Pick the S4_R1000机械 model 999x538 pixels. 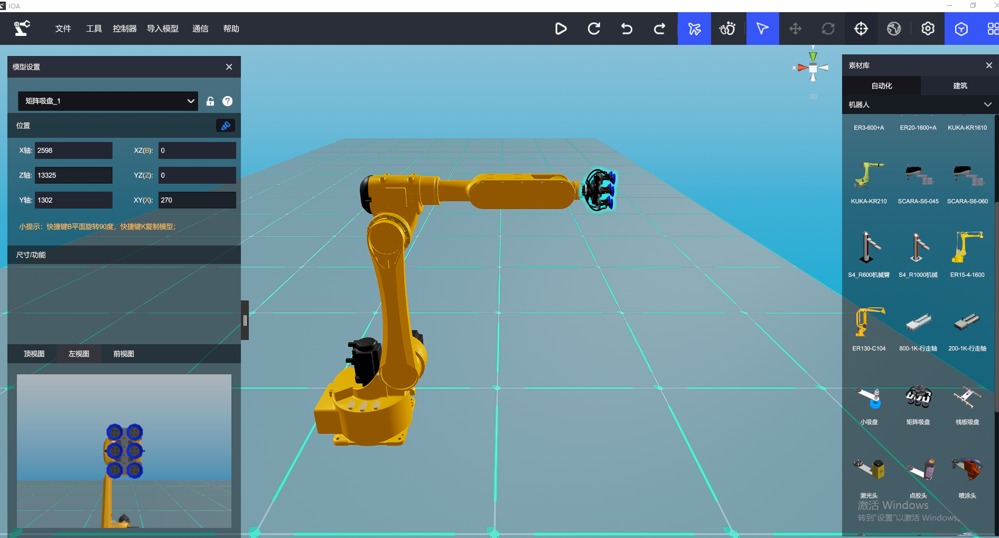[x=918, y=254]
